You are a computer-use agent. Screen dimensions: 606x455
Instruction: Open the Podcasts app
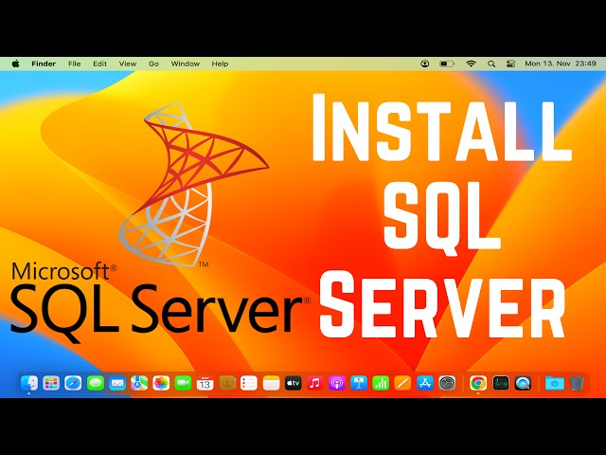pos(337,383)
